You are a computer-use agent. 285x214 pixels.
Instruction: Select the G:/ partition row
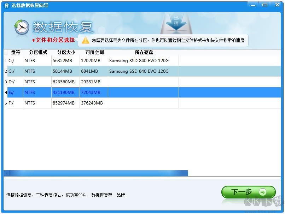142,71
